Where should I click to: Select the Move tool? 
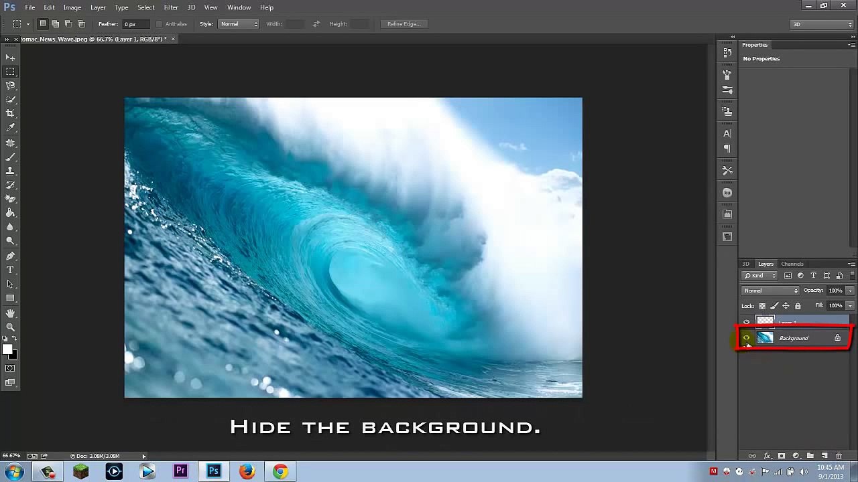pyautogui.click(x=10, y=58)
